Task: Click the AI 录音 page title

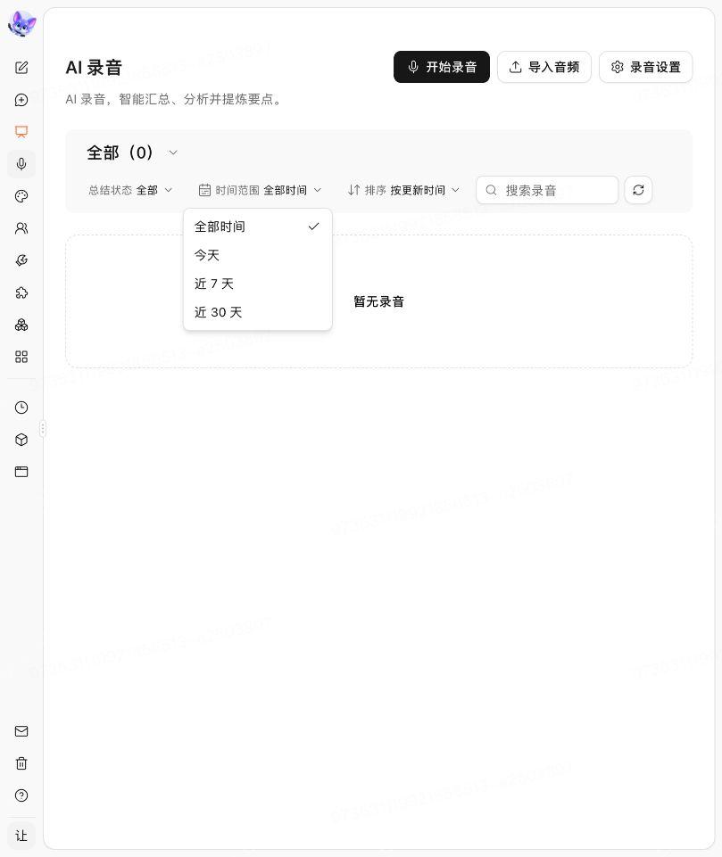Action: point(94,68)
